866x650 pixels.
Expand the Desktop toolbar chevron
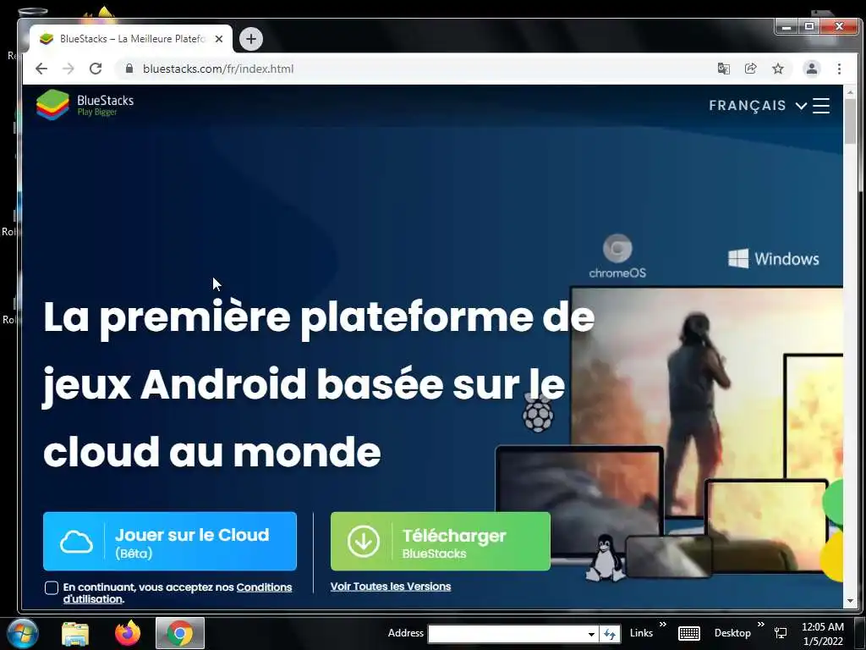click(x=760, y=625)
